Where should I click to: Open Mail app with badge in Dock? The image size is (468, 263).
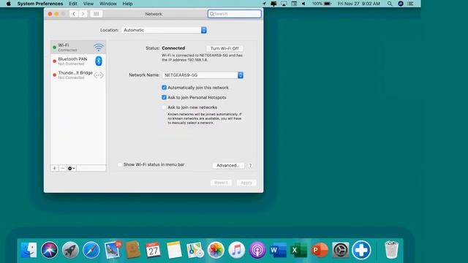(x=112, y=250)
